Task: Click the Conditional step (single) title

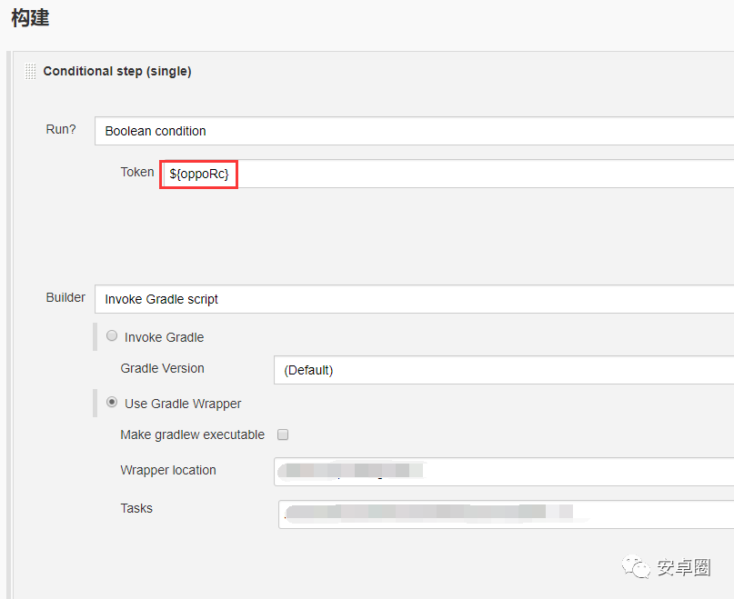Action: tap(117, 71)
